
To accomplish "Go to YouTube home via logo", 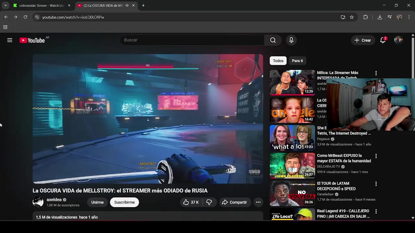I will coord(32,40).
